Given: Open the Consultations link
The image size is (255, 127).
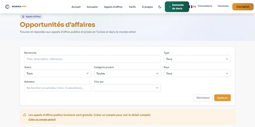Looking at the screenshot, I should coord(205,6).
